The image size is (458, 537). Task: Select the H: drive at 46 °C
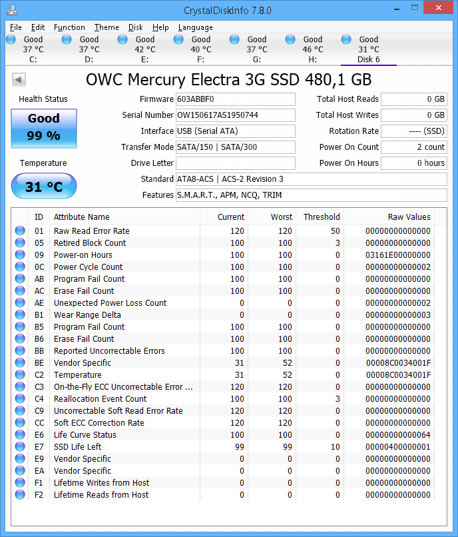tap(312, 50)
